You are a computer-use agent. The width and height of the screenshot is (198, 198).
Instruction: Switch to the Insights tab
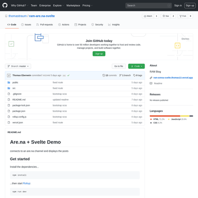tap(114, 25)
